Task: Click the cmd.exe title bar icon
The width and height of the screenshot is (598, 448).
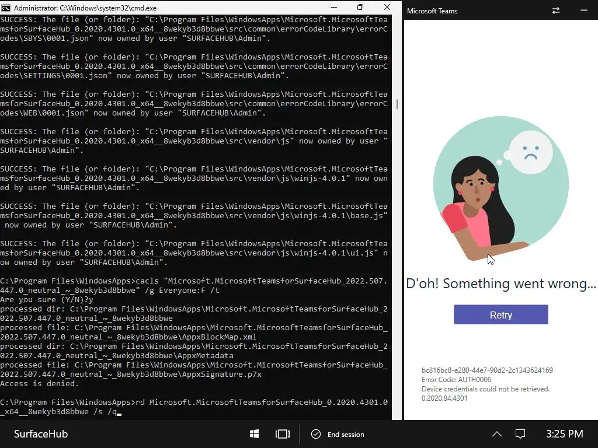Action: pos(6,8)
